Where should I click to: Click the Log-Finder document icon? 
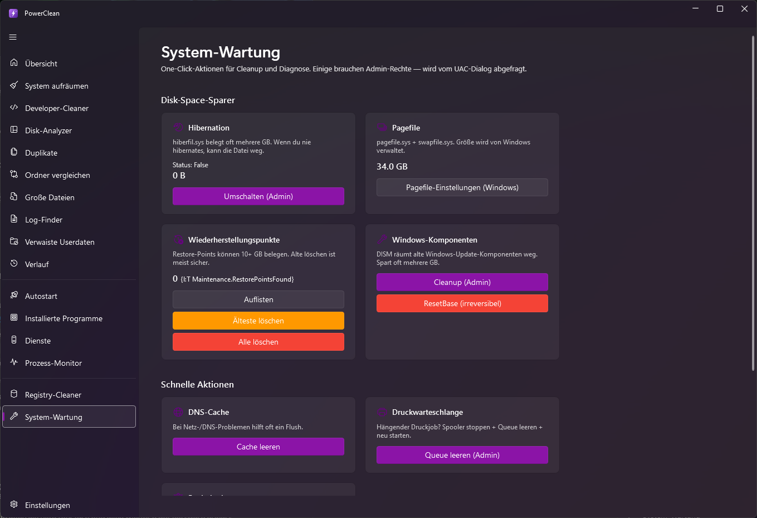[14, 219]
